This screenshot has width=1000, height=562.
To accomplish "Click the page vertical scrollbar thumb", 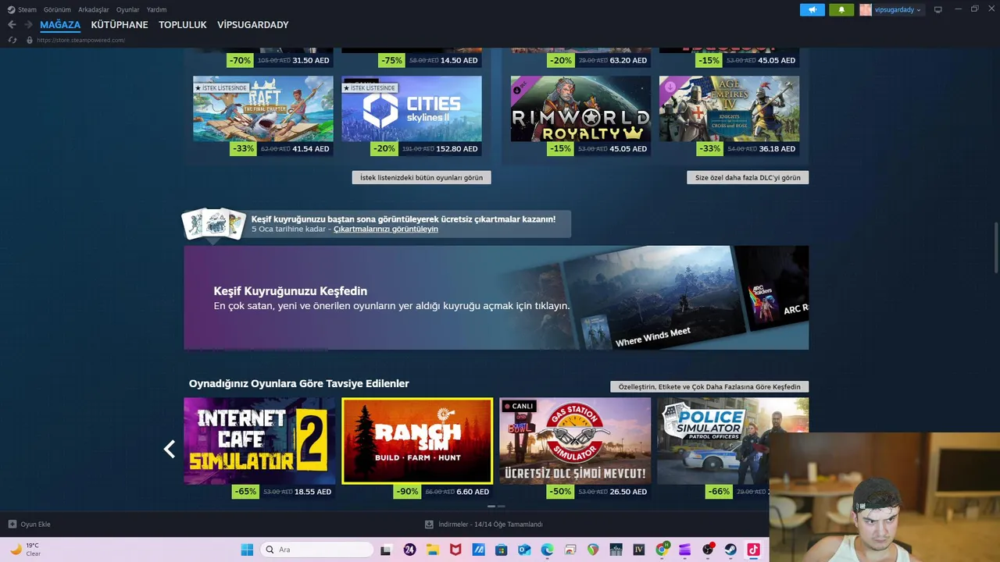I will [995, 248].
